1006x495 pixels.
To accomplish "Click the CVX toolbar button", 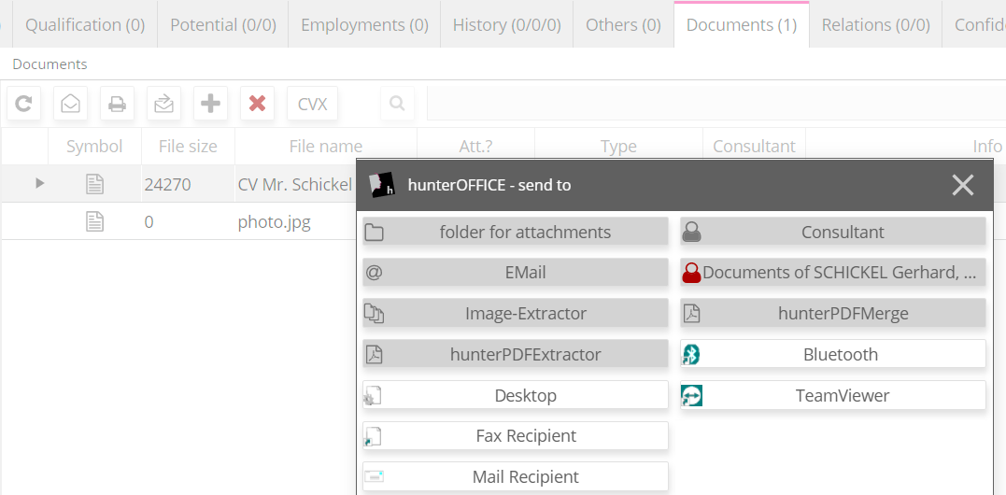I will pos(313,104).
